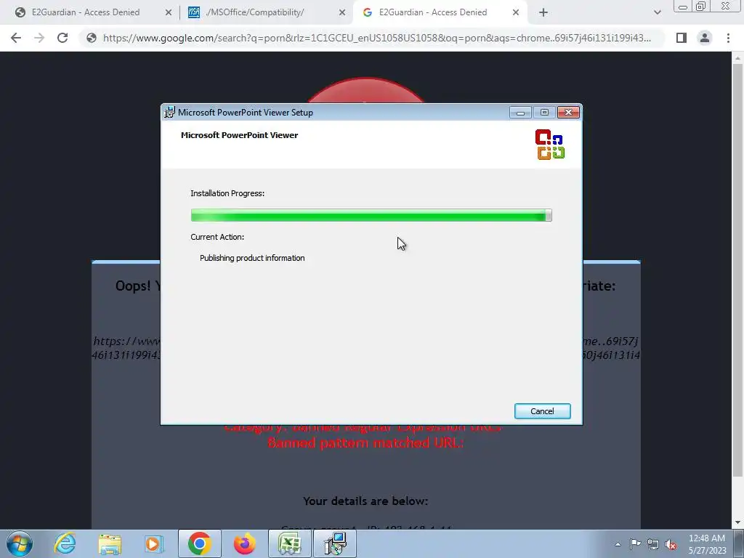Click the 'Current Action:' label
Screen dimensions: 744x558
[217, 237]
